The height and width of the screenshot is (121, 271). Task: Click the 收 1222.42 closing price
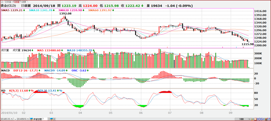click(132, 6)
